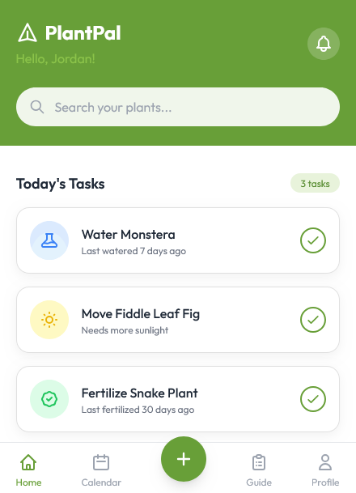This screenshot has width=356, height=493.
Task: Check off Fertilize Snake Plant task
Action: (x=313, y=399)
